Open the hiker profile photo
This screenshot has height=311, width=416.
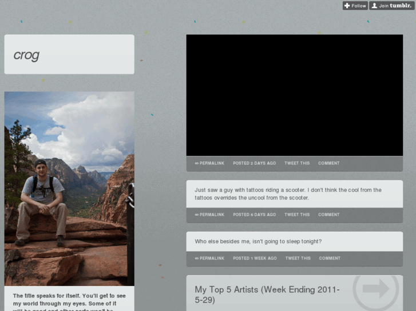69,188
